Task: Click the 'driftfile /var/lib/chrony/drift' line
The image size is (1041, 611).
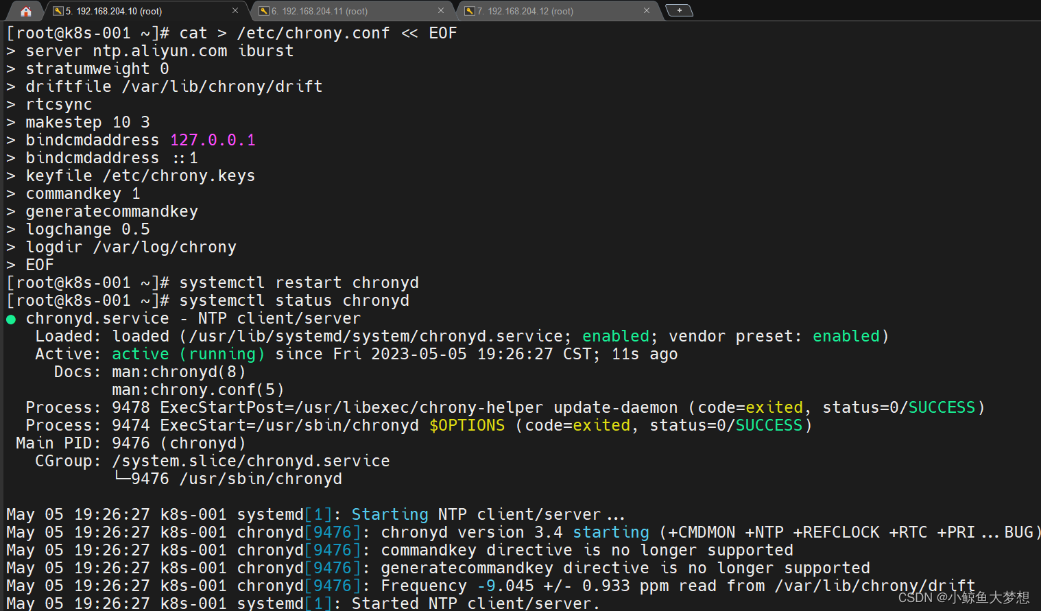Action: [x=174, y=87]
